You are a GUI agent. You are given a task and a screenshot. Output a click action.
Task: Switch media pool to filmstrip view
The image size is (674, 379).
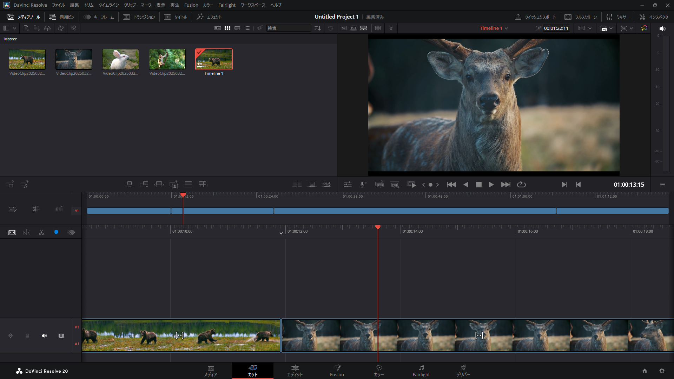point(237,28)
